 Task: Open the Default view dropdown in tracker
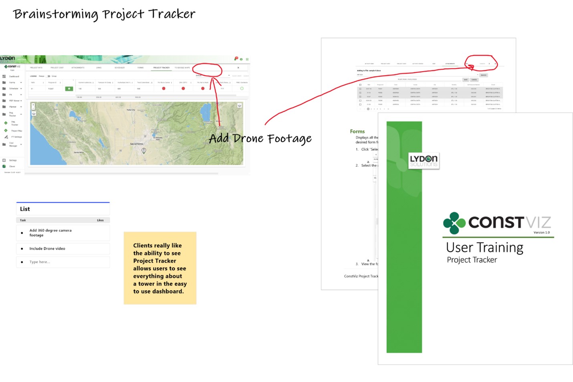pos(213,76)
